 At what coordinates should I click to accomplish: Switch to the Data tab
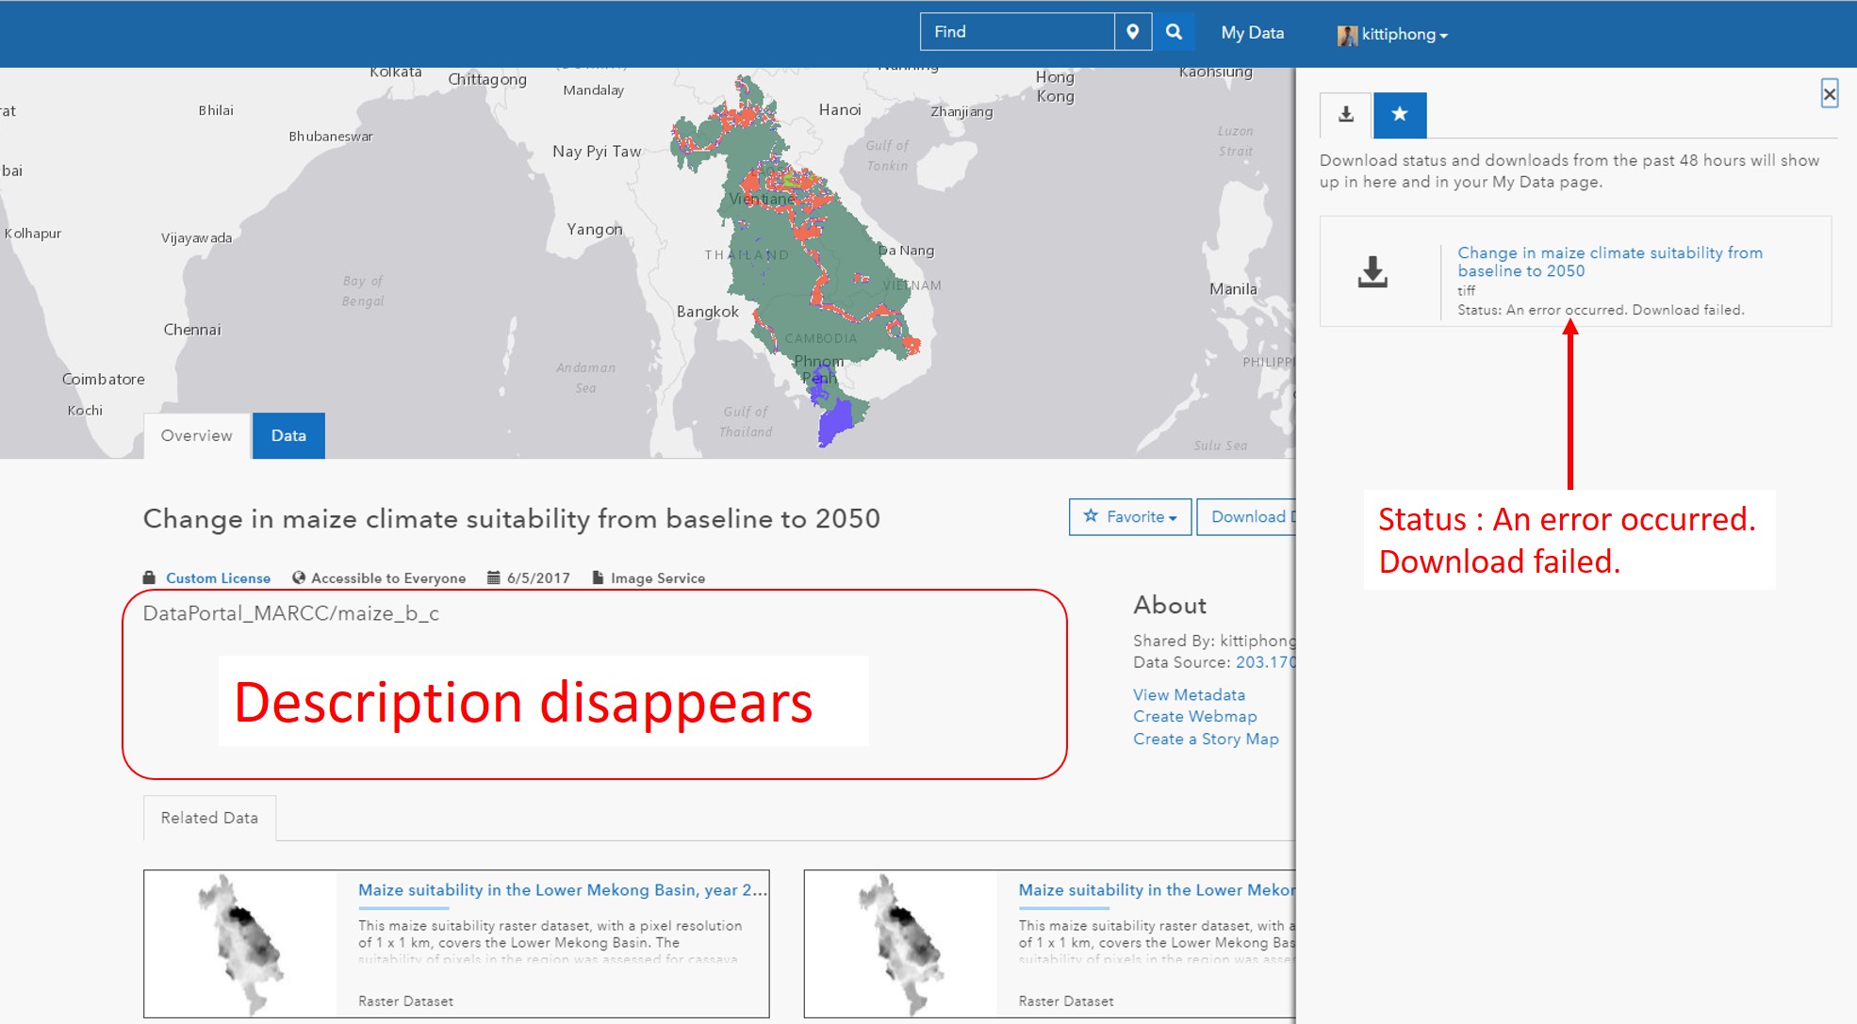pyautogui.click(x=288, y=436)
